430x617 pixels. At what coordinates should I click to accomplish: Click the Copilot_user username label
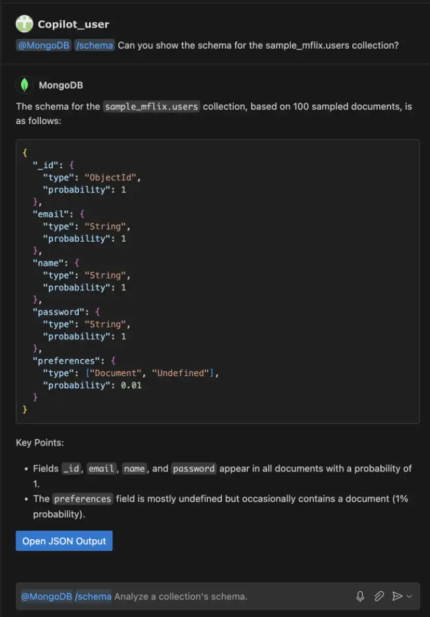74,24
